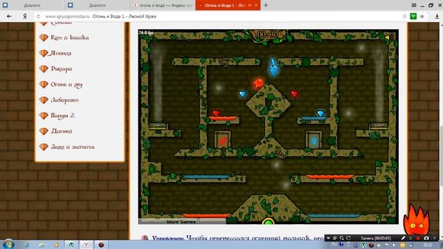
Task: Bookmark page with the star icon
Action: coord(422,17)
